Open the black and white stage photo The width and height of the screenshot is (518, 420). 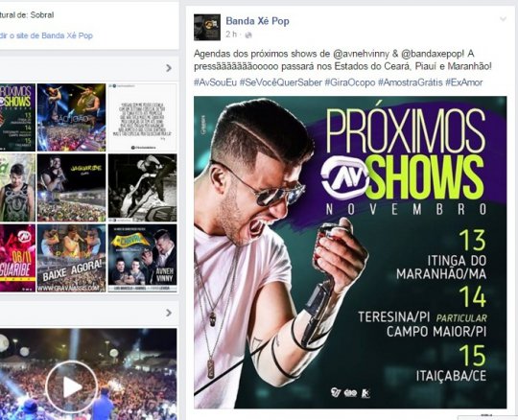click(x=142, y=188)
